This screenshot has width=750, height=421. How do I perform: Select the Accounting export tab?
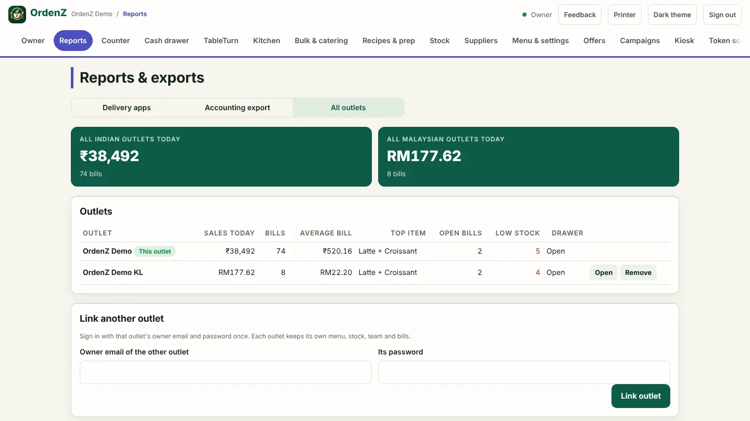tap(238, 108)
